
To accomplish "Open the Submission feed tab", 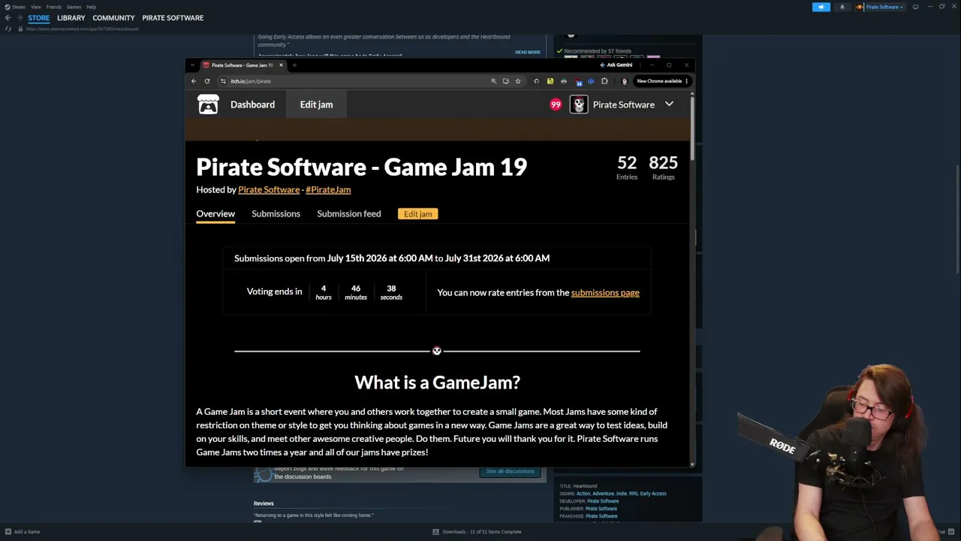I will coord(348,214).
